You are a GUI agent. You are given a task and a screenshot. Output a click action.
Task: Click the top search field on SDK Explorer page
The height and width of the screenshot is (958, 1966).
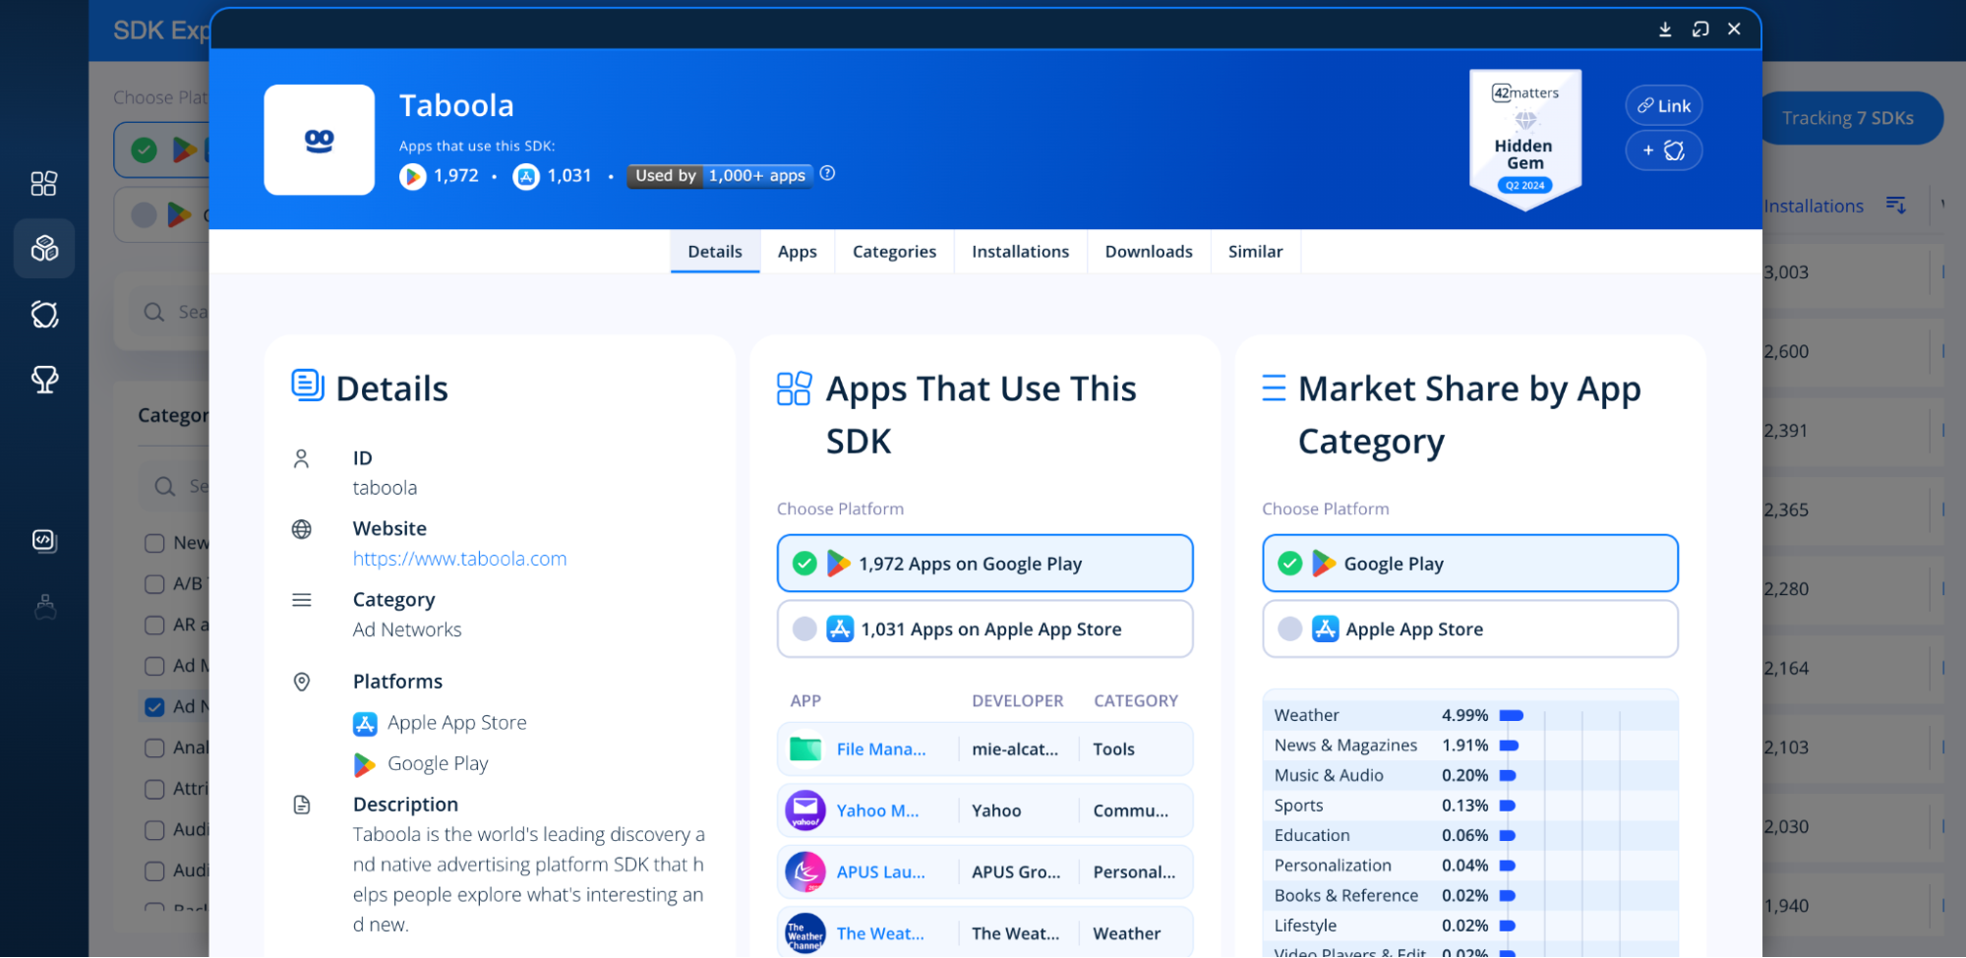pyautogui.click(x=169, y=313)
